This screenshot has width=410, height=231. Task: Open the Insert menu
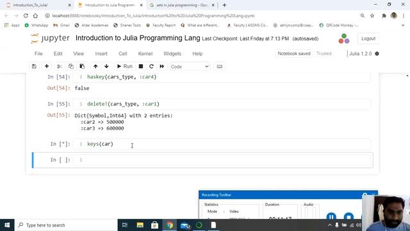101,54
